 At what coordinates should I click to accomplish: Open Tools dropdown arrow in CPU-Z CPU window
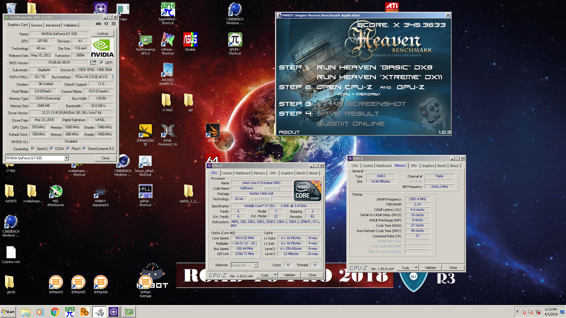(x=275, y=275)
